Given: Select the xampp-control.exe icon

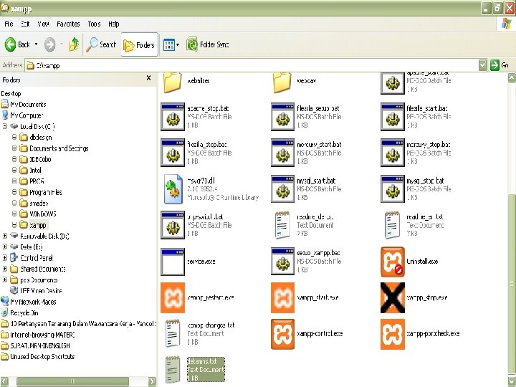Looking at the screenshot, I should (282, 334).
